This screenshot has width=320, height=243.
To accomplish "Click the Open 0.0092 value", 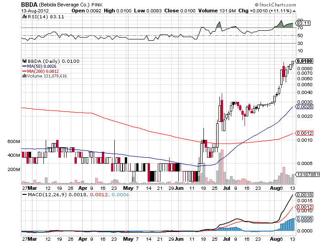I will click(x=86, y=11).
